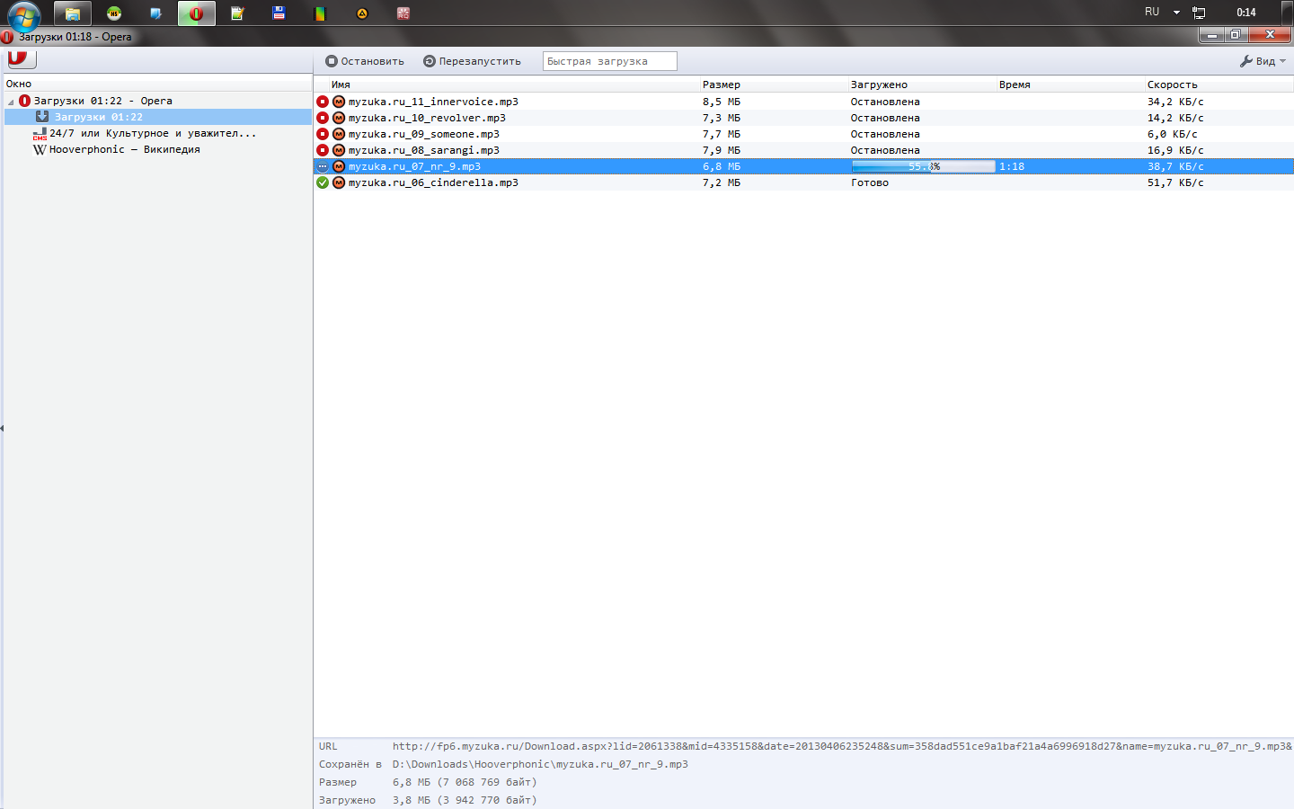The width and height of the screenshot is (1294, 809).
Task: Click the 51,7 КБ/с speed value
Action: click(x=1175, y=182)
